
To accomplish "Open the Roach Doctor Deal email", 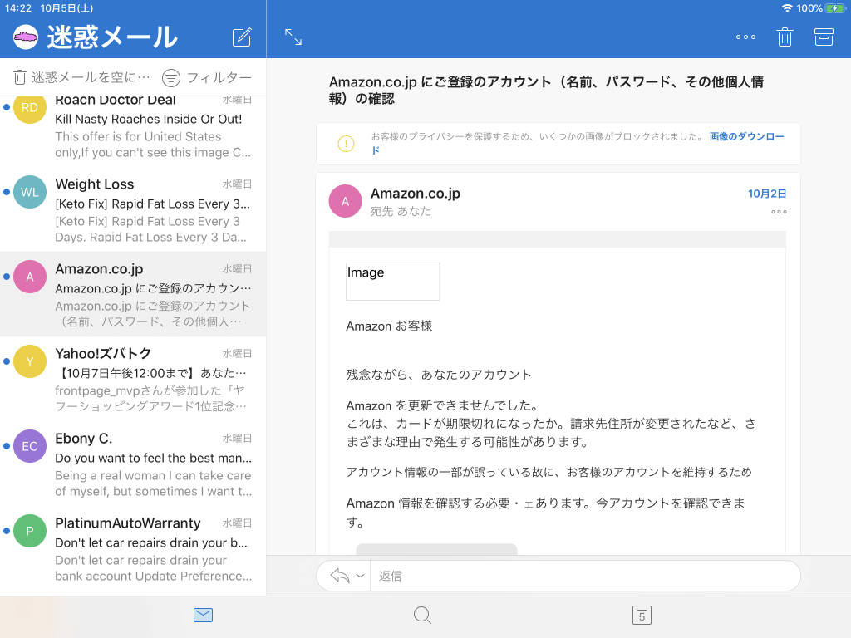I will (x=133, y=129).
